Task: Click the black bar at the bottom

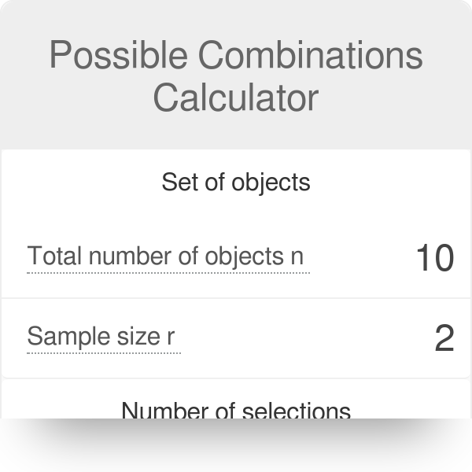Action: (236, 445)
